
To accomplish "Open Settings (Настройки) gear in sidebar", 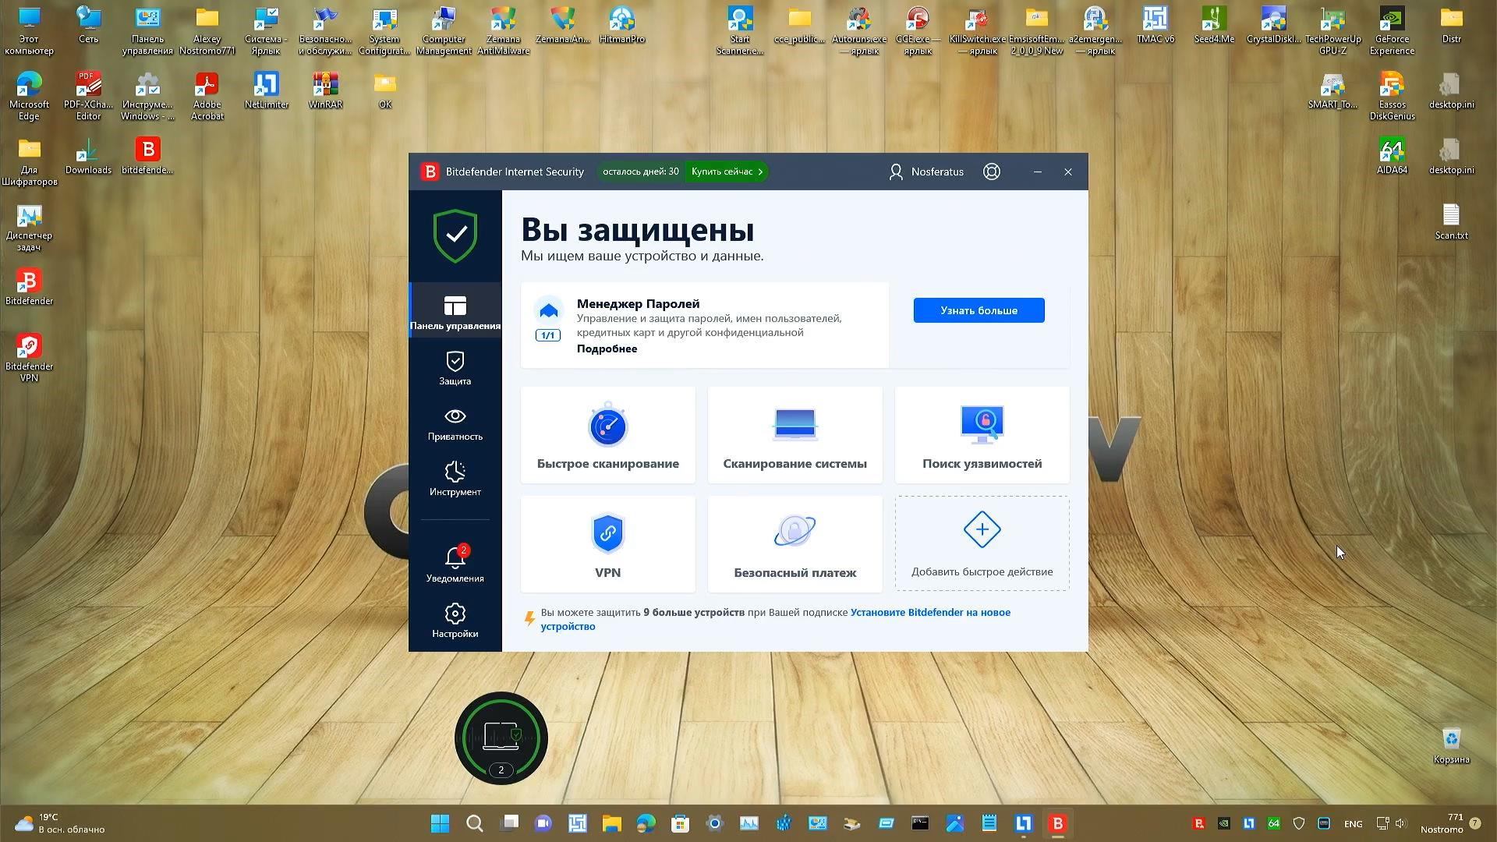I will 455,621.
